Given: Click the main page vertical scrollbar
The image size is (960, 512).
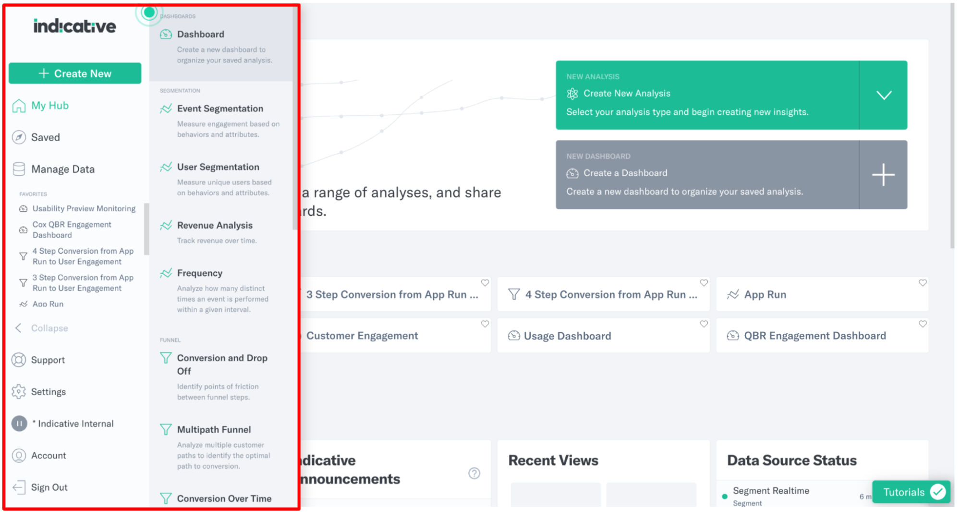Looking at the screenshot, I should [952, 126].
